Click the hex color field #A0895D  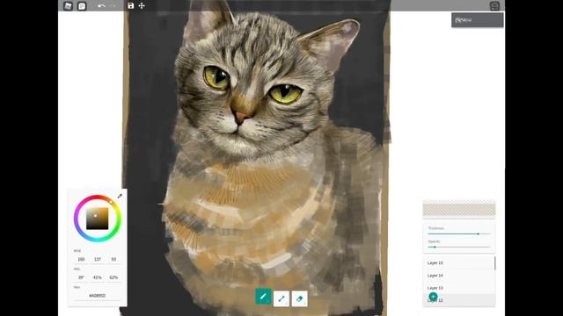[x=98, y=296]
